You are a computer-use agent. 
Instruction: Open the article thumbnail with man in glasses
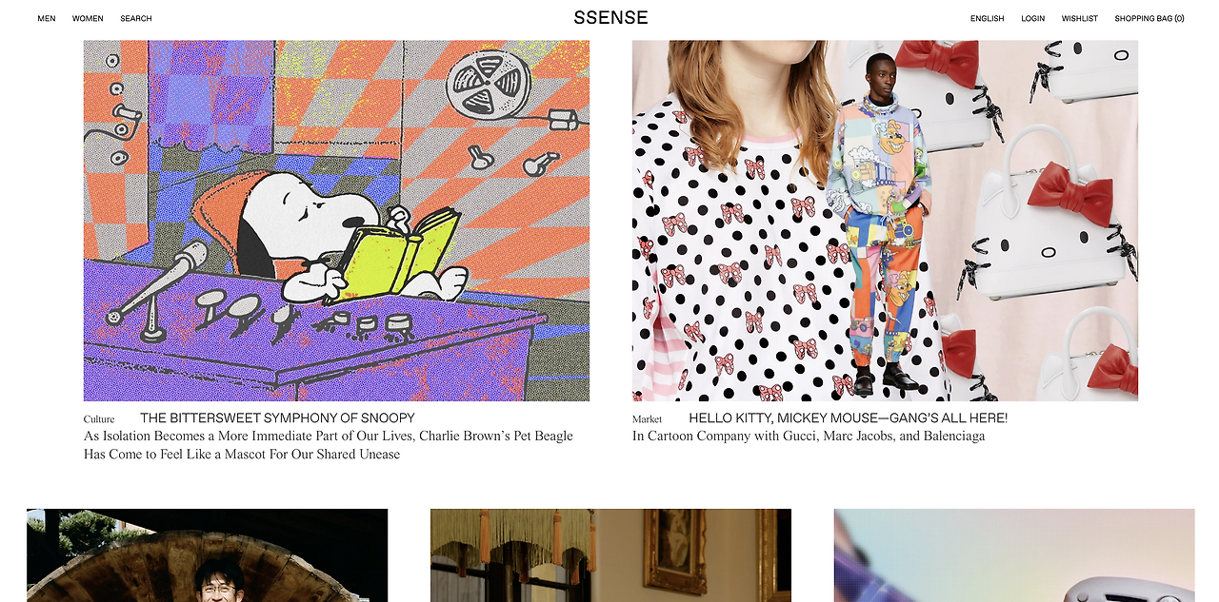point(207,555)
